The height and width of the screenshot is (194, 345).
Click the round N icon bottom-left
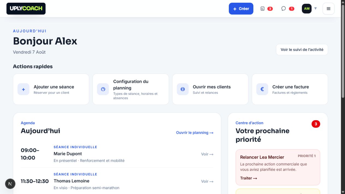(10, 184)
